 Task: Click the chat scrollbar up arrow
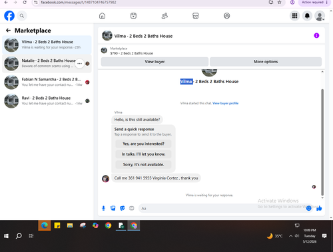pyautogui.click(x=322, y=72)
